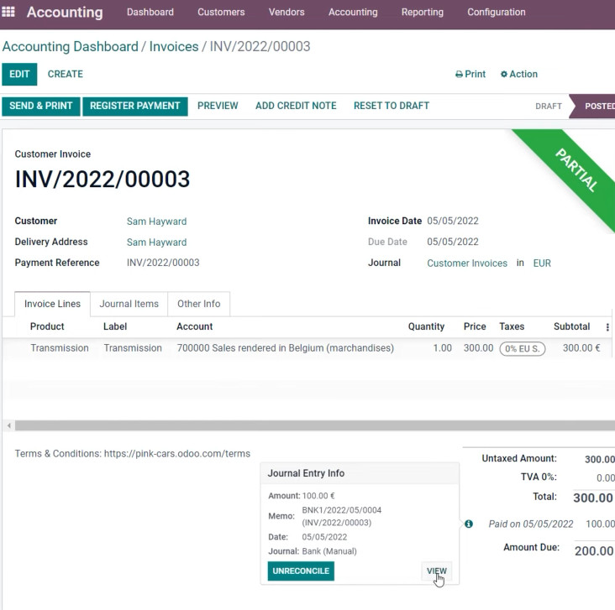Open the Customers menu
Viewport: 615px width, 610px height.
tap(221, 12)
